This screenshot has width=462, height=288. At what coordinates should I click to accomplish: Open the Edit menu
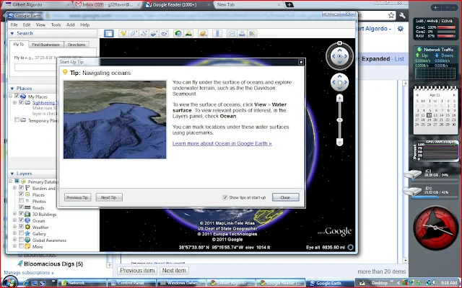pyautogui.click(x=27, y=24)
